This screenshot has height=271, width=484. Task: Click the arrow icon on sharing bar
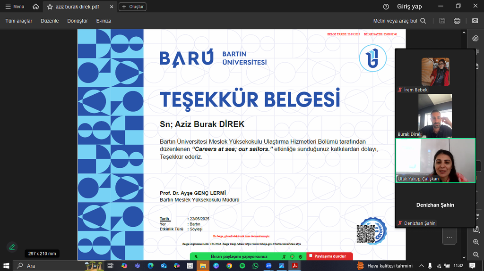coord(196,256)
